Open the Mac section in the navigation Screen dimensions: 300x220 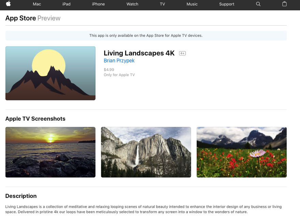pos(37,4)
